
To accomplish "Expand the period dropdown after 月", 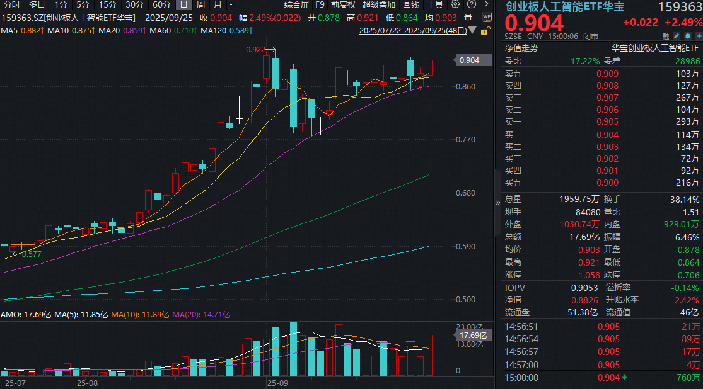I will [231, 4].
